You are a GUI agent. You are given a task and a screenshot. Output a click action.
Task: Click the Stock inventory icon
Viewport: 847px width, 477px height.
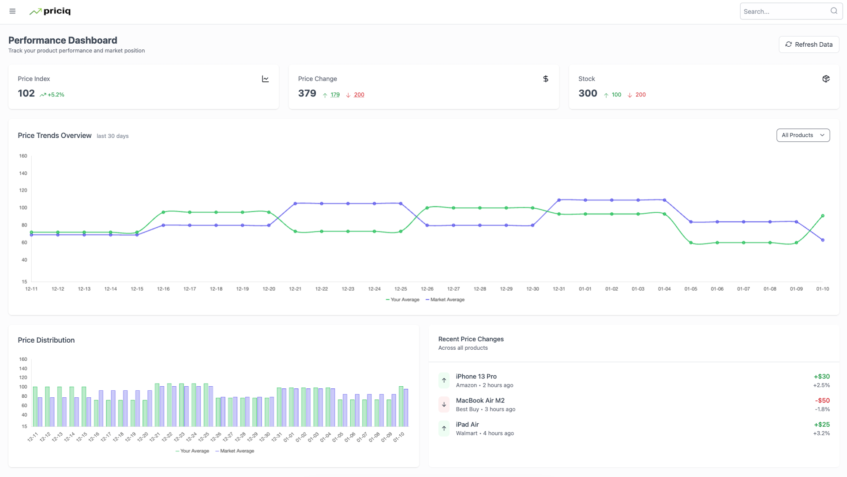pos(826,79)
